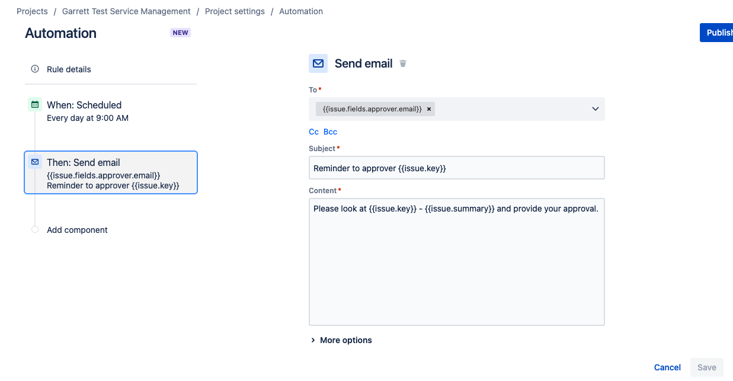Click the Rule details status icon

35,69
